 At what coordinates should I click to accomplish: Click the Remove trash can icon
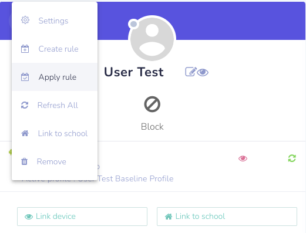click(x=25, y=161)
